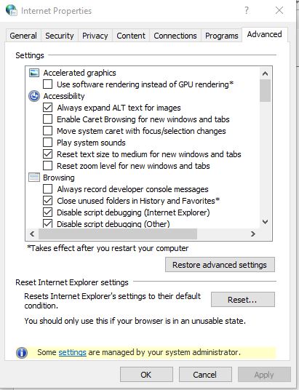Viewport: 299px width, 390px height.
Task: Click the Internet Properties globe icon
Action: pyautogui.click(x=12, y=10)
